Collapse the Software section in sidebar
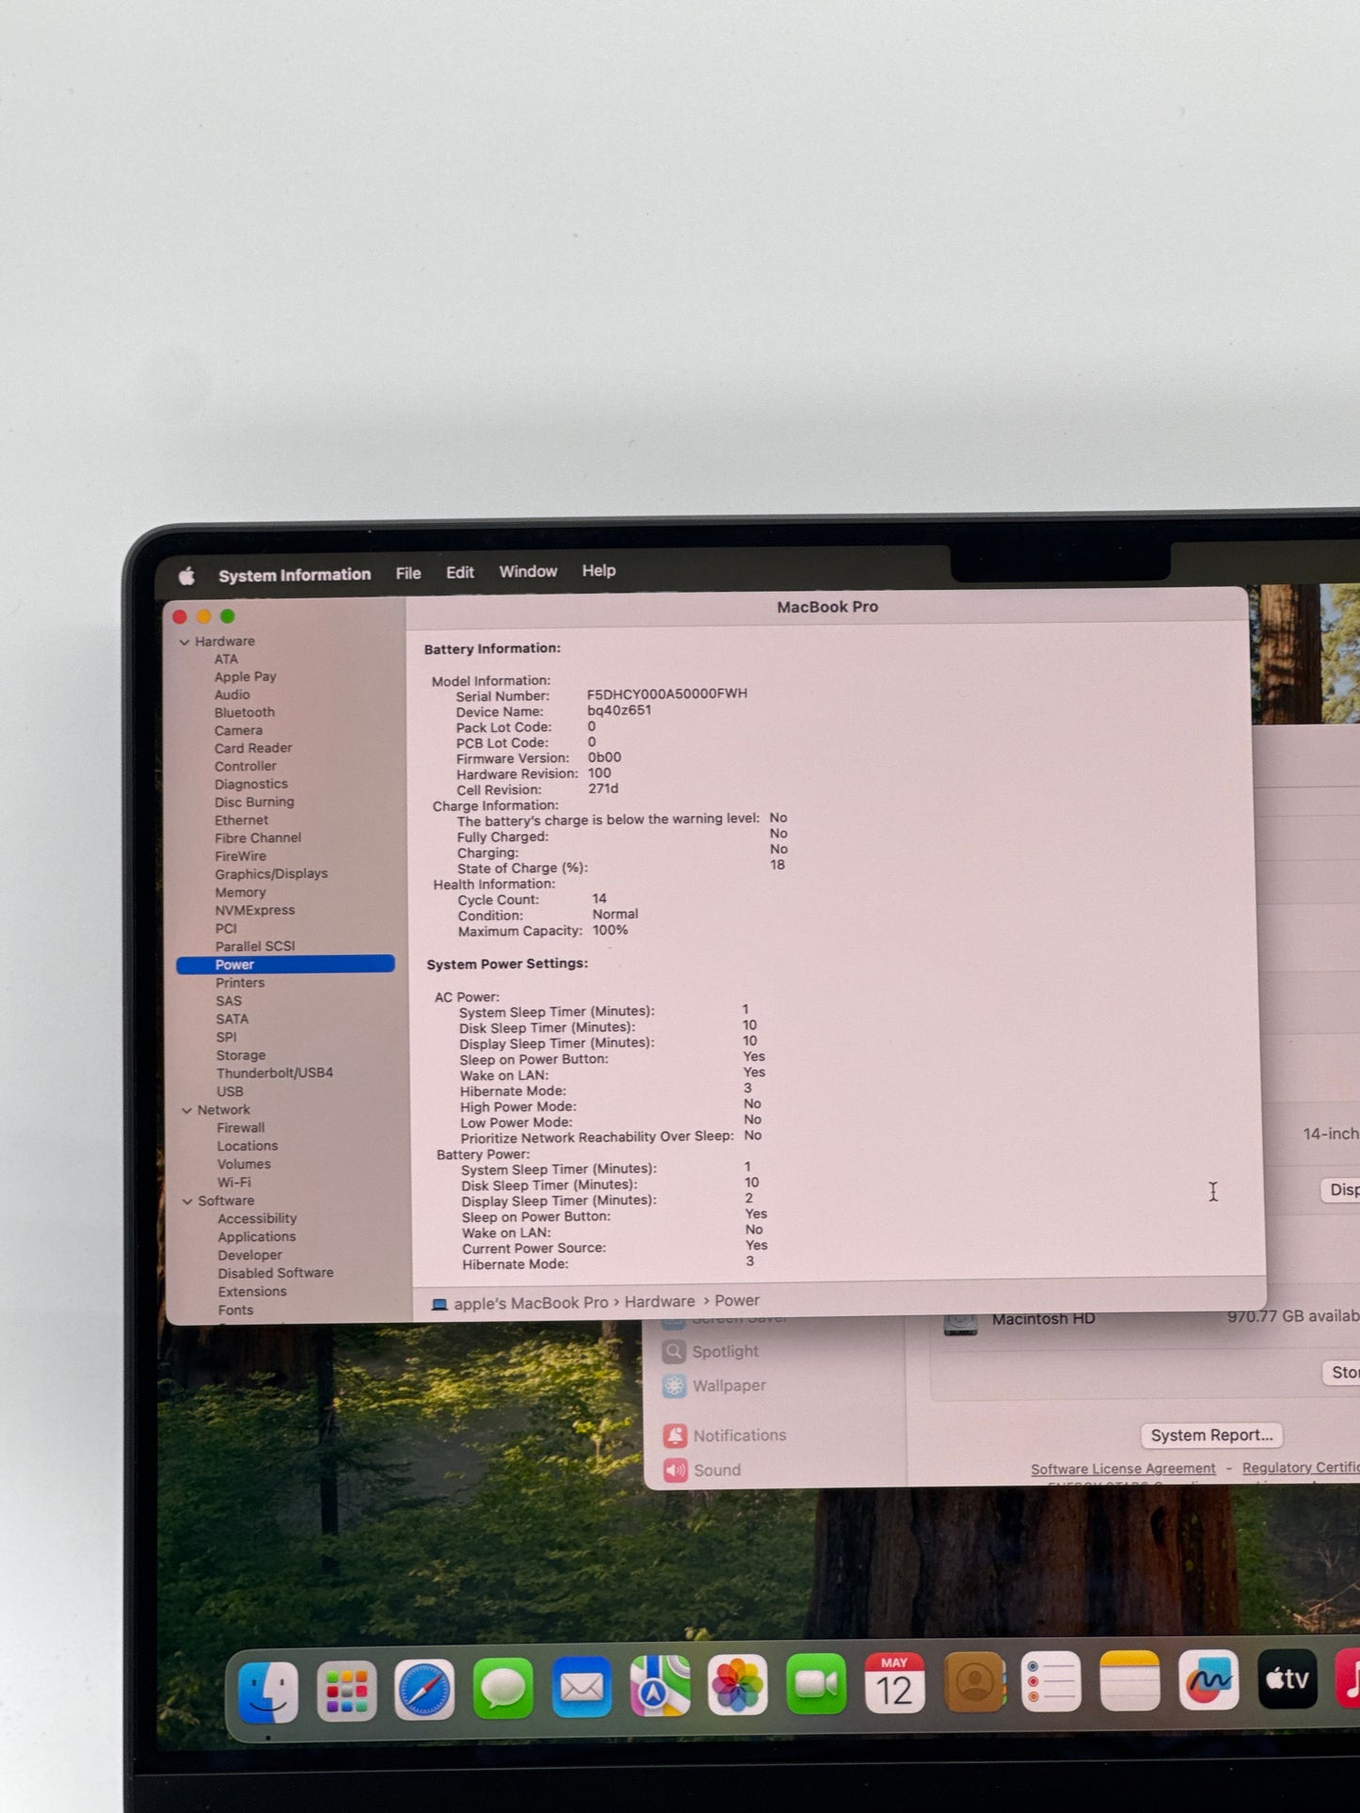The height and width of the screenshot is (1813, 1360). pyautogui.click(x=187, y=1202)
